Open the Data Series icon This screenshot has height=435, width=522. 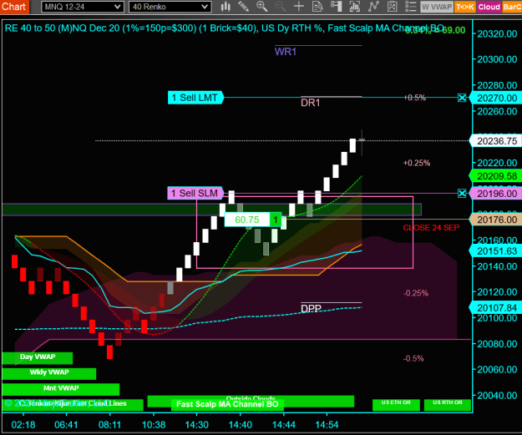coord(355,7)
